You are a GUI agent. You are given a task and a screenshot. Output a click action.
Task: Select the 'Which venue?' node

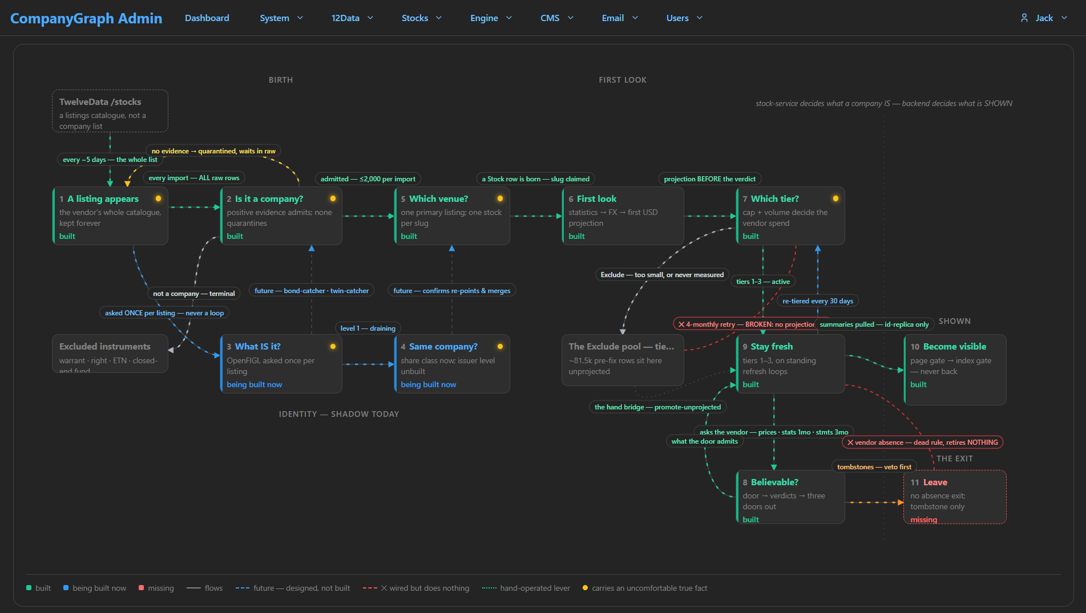click(452, 216)
